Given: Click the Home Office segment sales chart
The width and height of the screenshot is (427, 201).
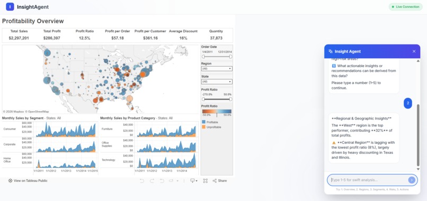Looking at the screenshot, I should (66, 160).
